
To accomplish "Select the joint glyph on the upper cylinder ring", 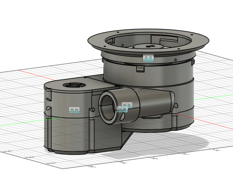I will tap(148, 59).
